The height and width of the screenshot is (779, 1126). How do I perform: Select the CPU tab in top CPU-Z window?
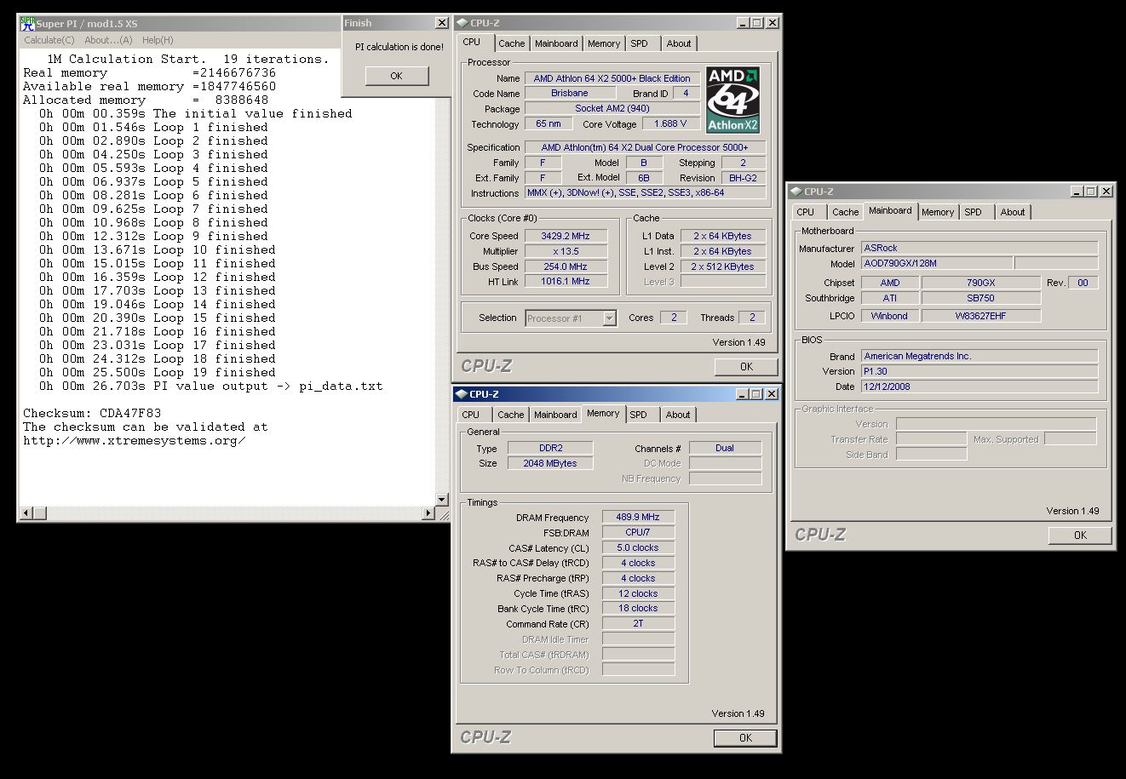click(x=472, y=42)
